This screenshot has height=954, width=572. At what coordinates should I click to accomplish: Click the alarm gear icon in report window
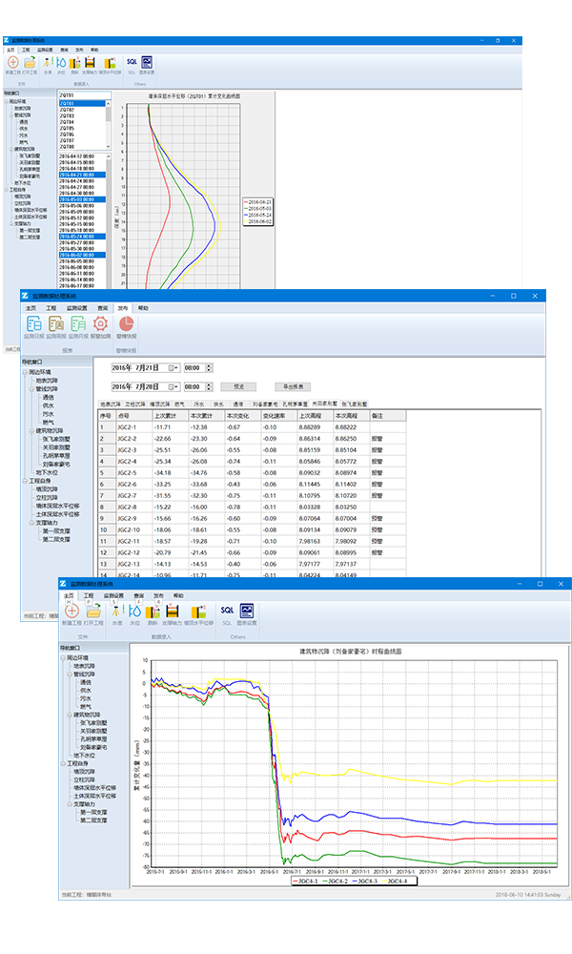[100, 323]
